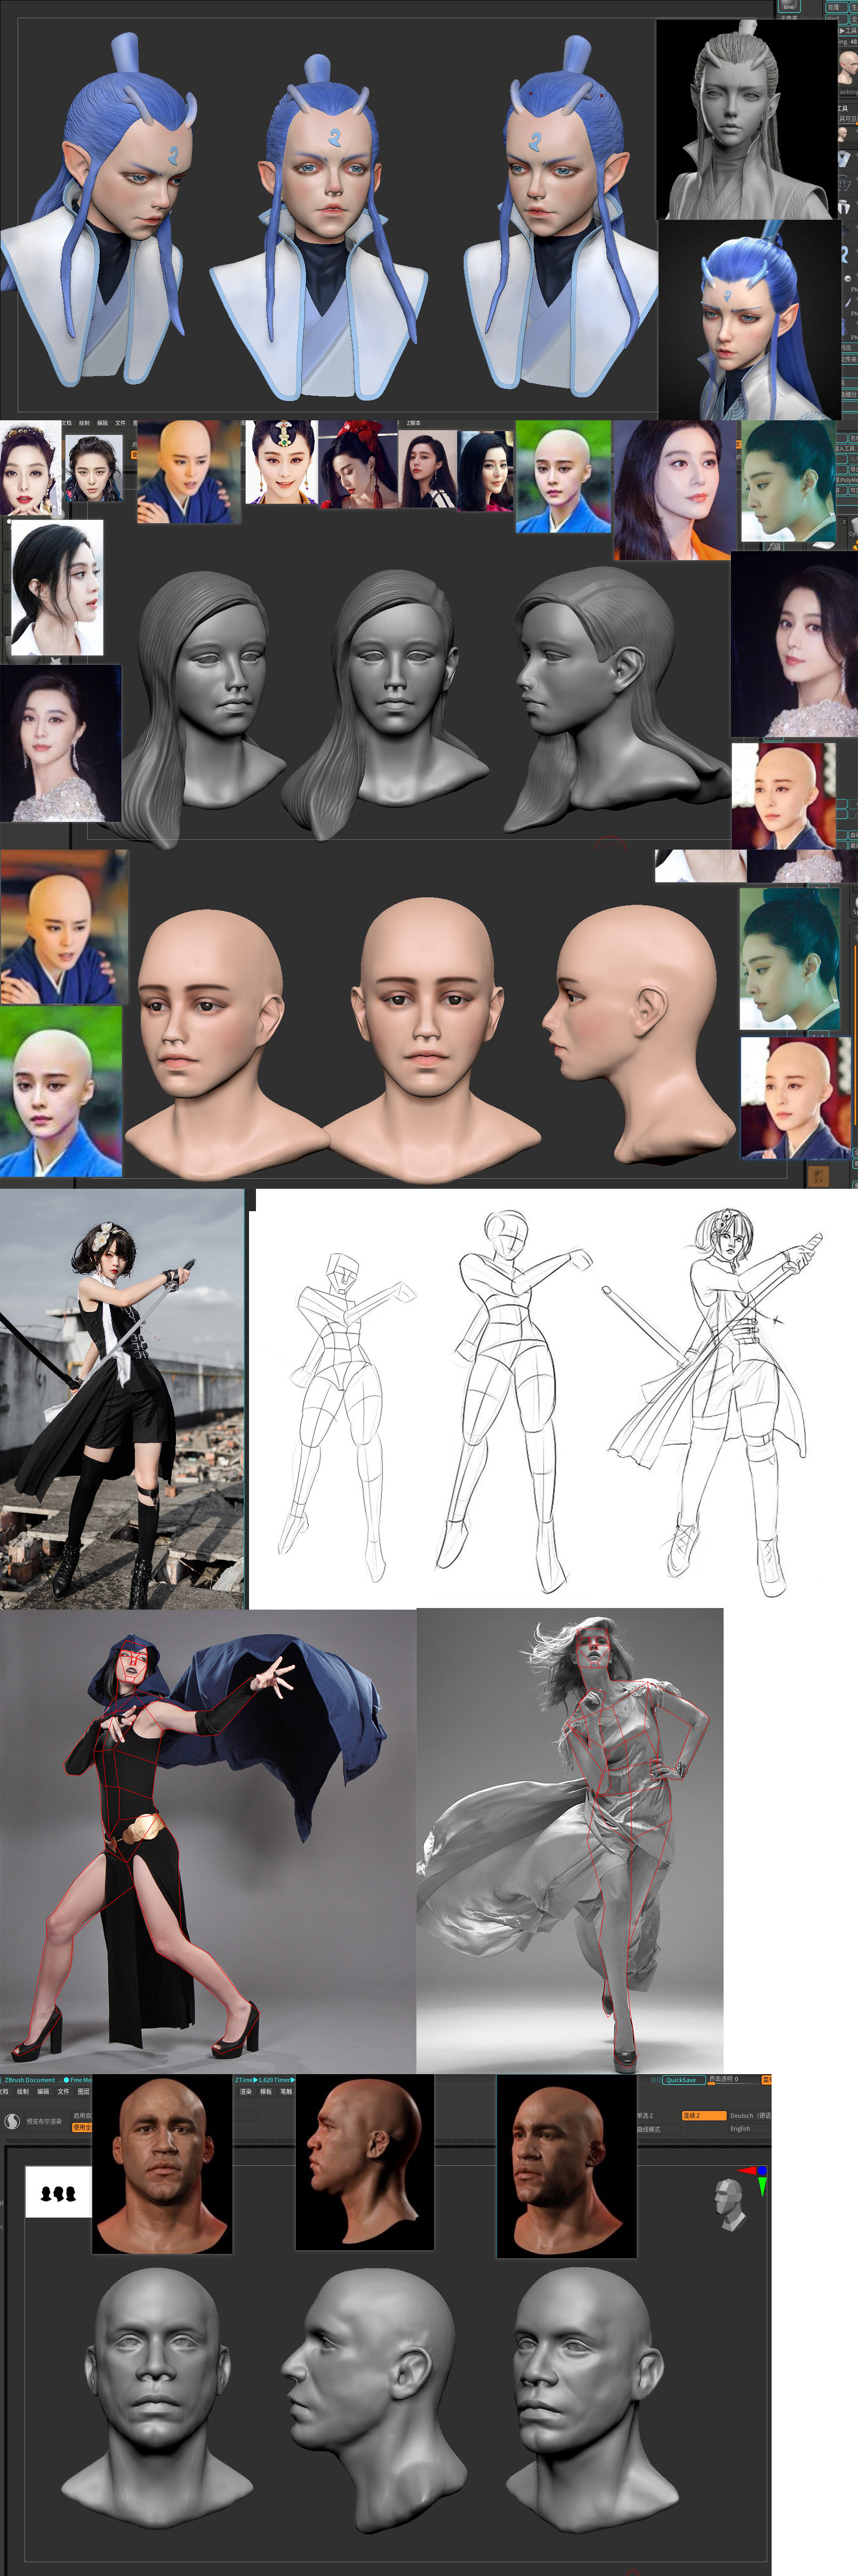This screenshot has width=858, height=2576.
Task: Click the round live boolean icon
Action: click(x=13, y=2121)
